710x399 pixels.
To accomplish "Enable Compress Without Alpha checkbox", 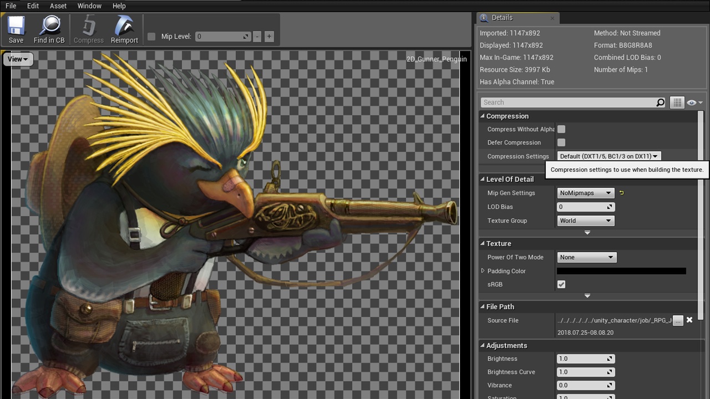I will point(561,129).
